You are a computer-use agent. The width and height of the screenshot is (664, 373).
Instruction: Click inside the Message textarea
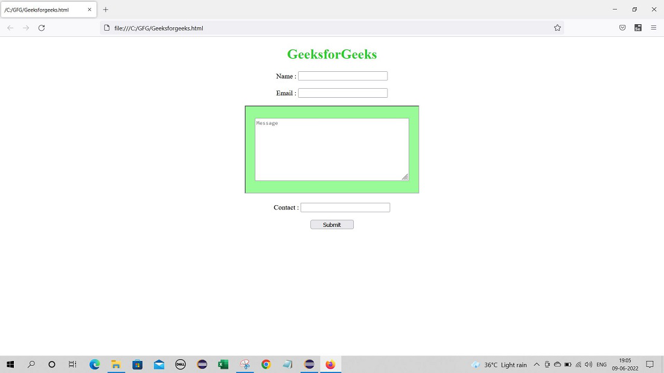pyautogui.click(x=331, y=150)
